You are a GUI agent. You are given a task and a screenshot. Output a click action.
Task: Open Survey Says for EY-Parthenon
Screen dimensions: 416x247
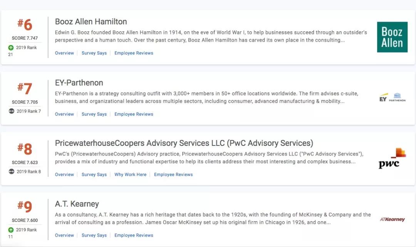pyautogui.click(x=94, y=114)
